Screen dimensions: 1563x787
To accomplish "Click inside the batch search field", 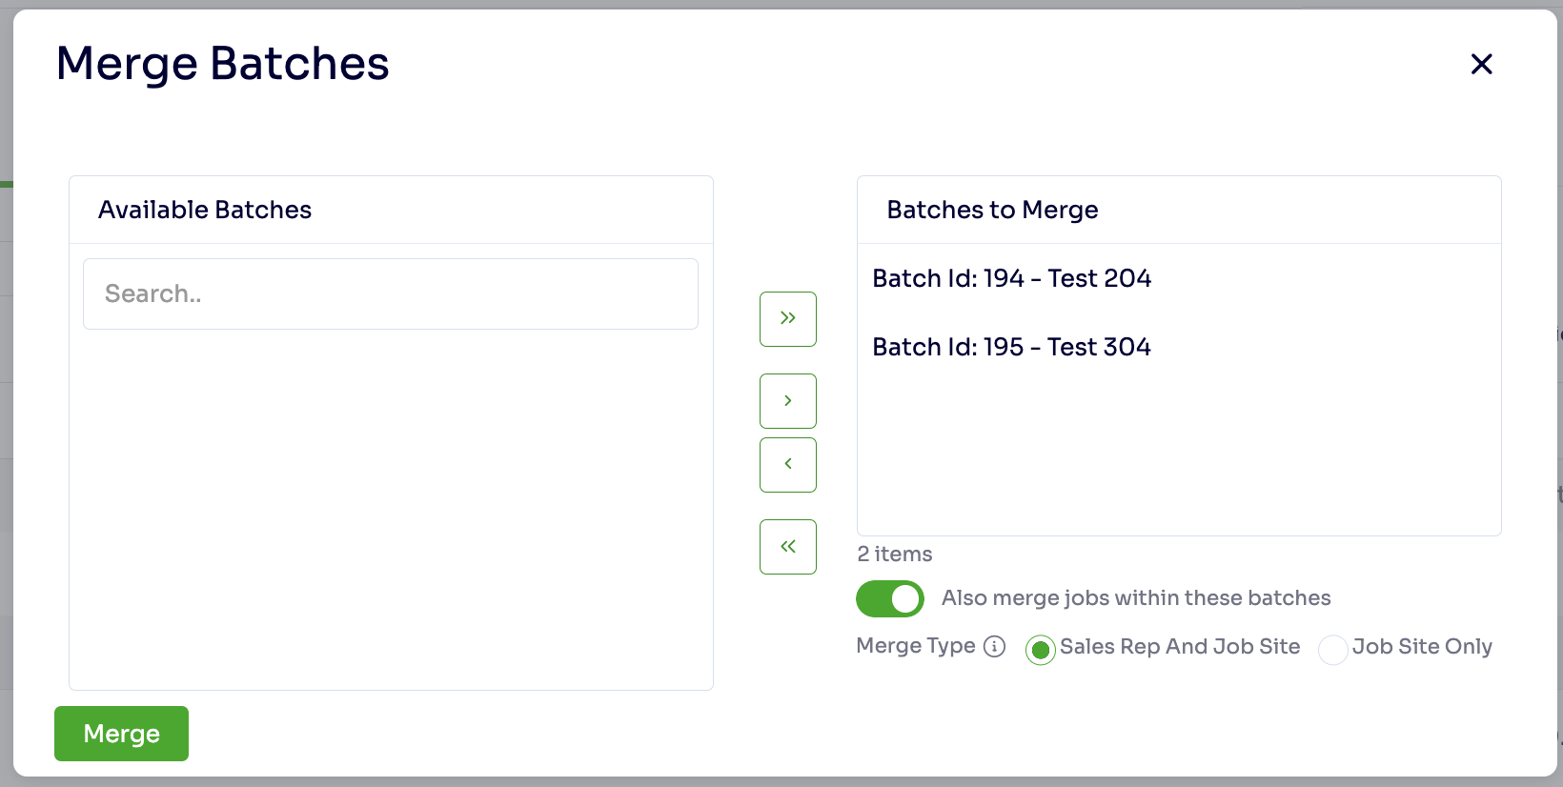I will pos(390,293).
